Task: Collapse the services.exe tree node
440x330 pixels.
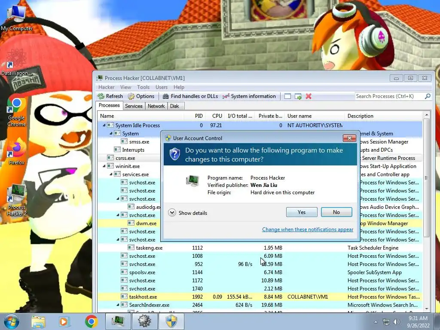Action: pos(111,174)
